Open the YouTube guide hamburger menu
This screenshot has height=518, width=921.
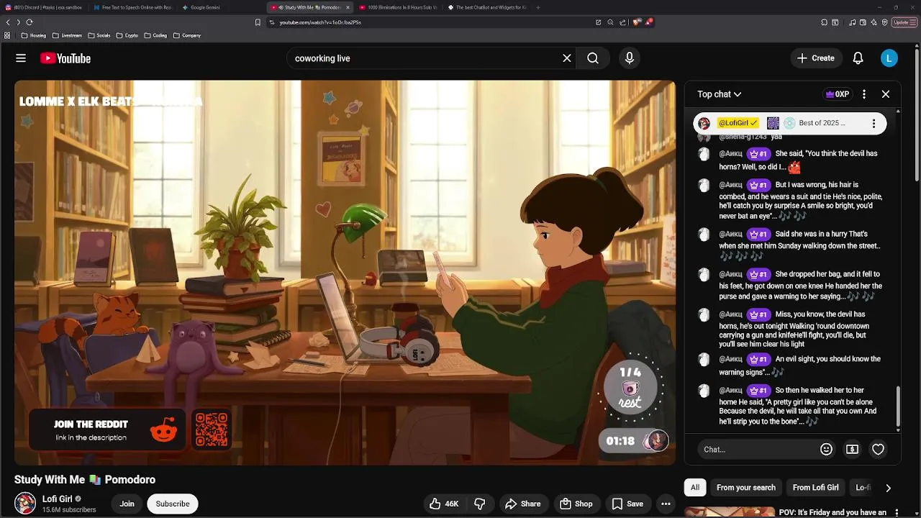coord(21,58)
